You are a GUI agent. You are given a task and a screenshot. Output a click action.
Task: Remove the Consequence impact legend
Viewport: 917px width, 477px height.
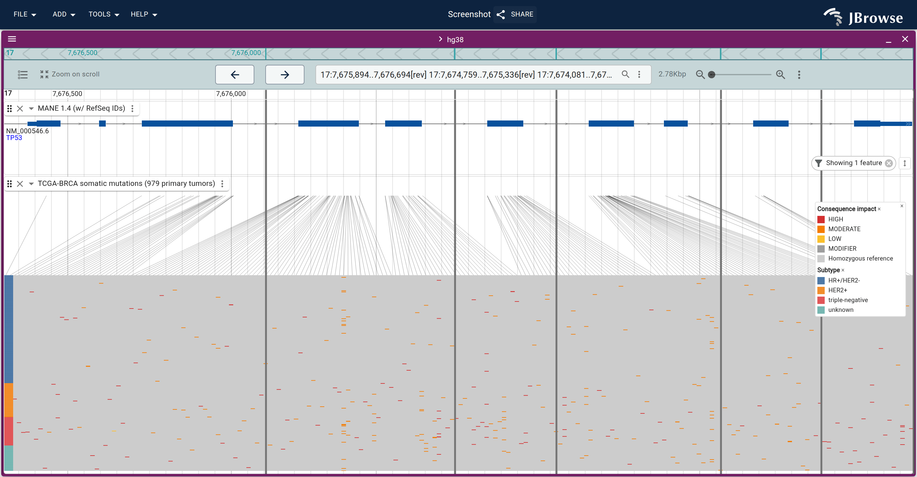[x=879, y=209]
